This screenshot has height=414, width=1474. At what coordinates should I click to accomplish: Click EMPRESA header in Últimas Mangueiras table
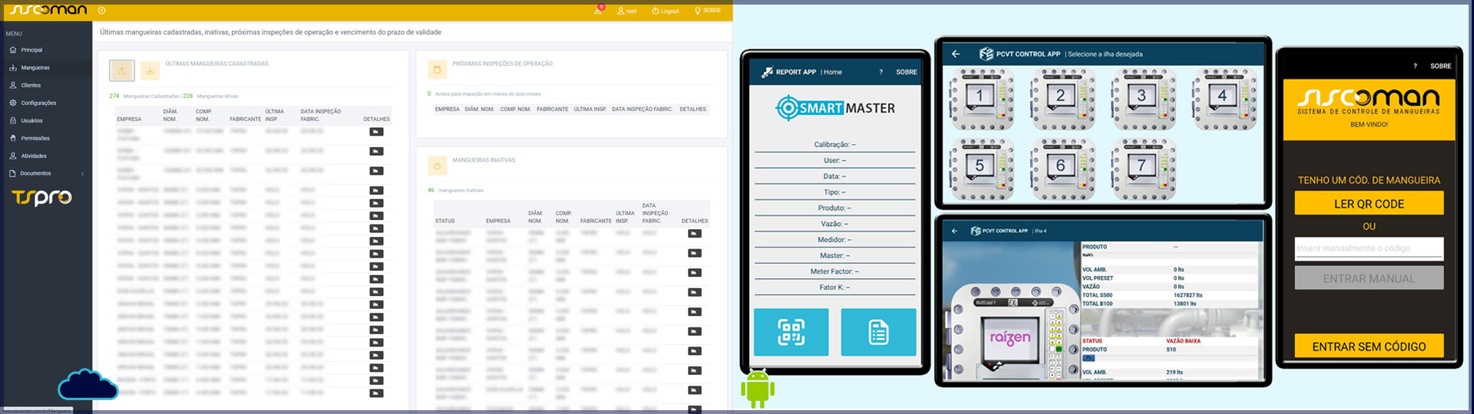click(x=129, y=120)
